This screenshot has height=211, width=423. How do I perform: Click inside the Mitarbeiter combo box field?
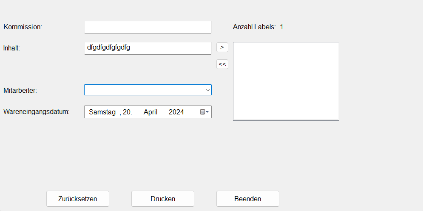coord(144,90)
